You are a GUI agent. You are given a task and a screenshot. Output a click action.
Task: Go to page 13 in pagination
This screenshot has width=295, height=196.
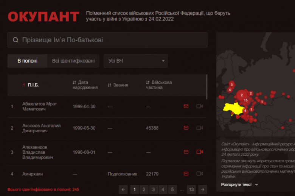point(191,189)
